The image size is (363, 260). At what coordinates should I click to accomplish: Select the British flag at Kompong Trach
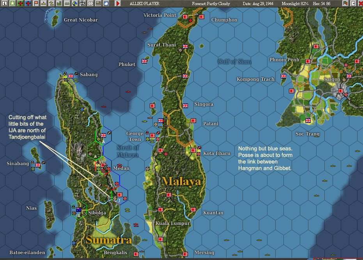click(283, 76)
